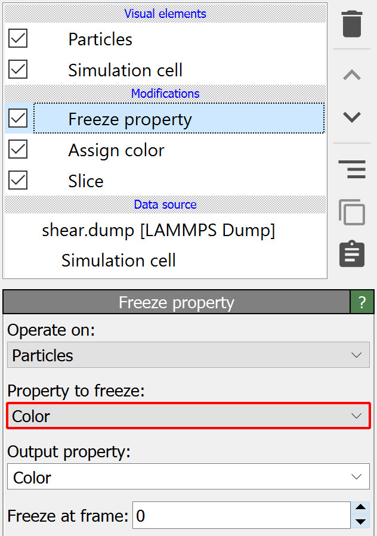Disable the Slice modifier checkbox
This screenshot has width=377, height=536.
click(x=18, y=181)
